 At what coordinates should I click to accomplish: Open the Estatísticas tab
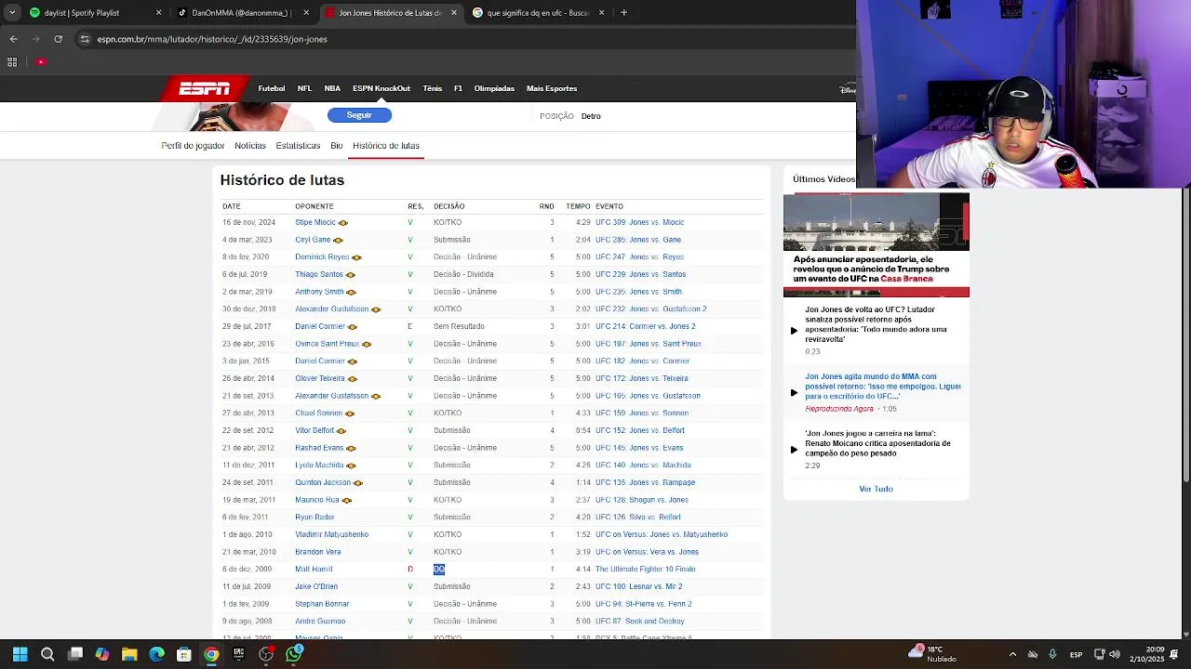click(x=298, y=146)
